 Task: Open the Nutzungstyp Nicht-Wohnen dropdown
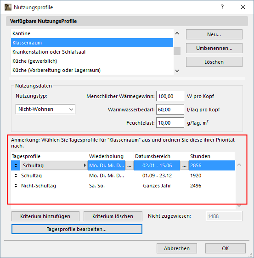tap(45, 109)
